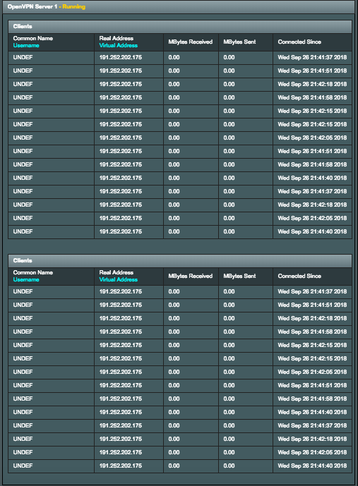Screen dimensions: 358x486
Task: Select last row's timestamp in lower Clients table
Action: point(312,466)
